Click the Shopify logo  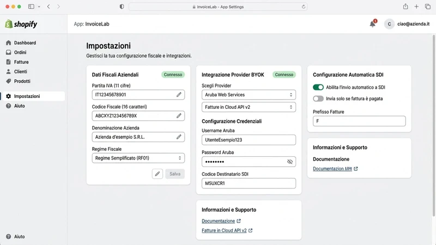[x=21, y=24]
